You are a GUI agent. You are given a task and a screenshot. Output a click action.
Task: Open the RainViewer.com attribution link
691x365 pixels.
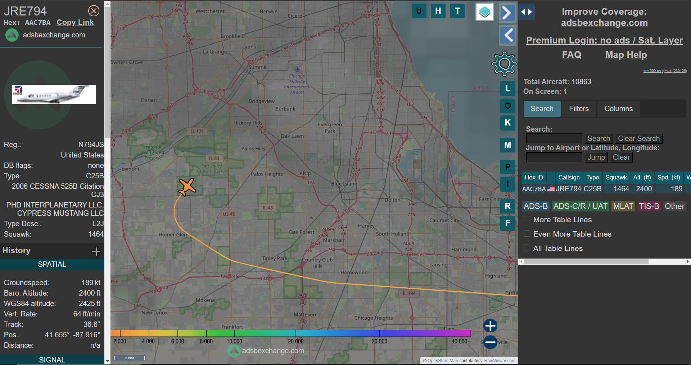(x=500, y=361)
